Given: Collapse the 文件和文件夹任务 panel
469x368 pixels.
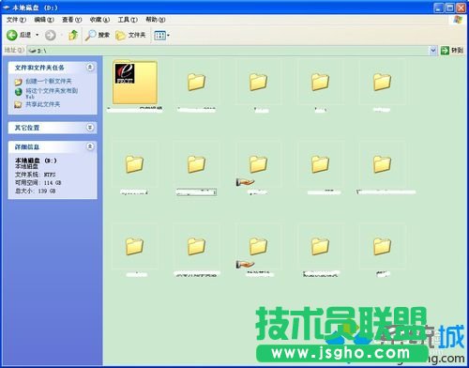Looking at the screenshot, I should 90,67.
